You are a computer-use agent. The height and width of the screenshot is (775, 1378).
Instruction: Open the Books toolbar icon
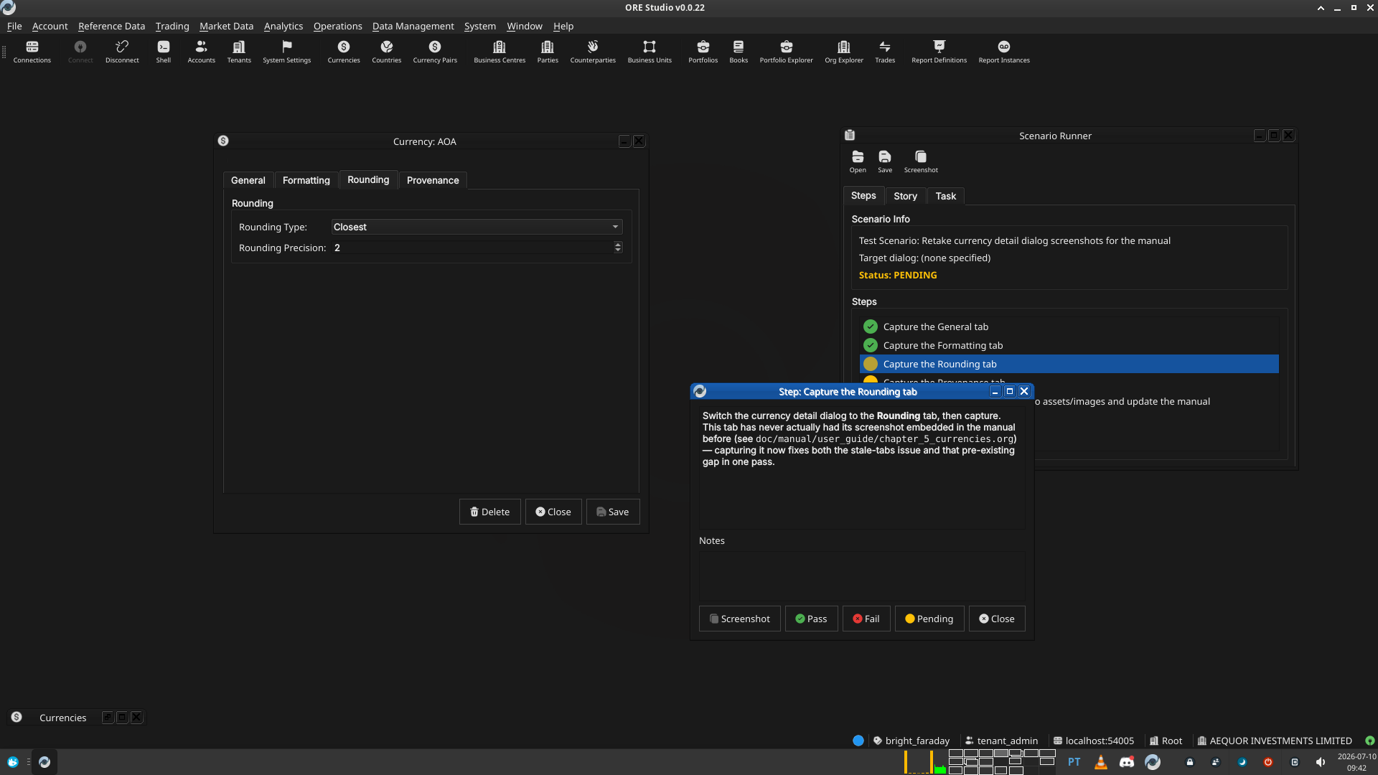(739, 52)
